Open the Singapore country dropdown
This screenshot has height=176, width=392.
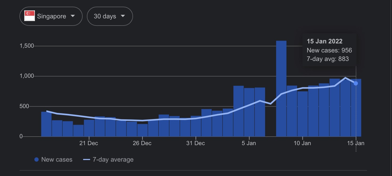click(x=51, y=16)
